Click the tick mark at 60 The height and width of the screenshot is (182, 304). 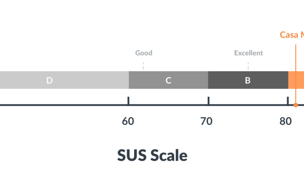(128, 101)
